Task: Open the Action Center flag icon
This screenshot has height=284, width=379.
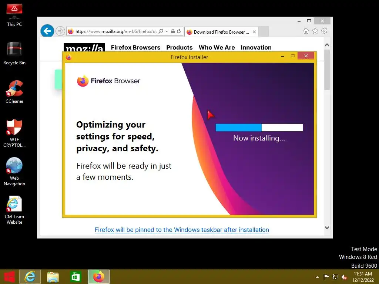Action: point(326,277)
